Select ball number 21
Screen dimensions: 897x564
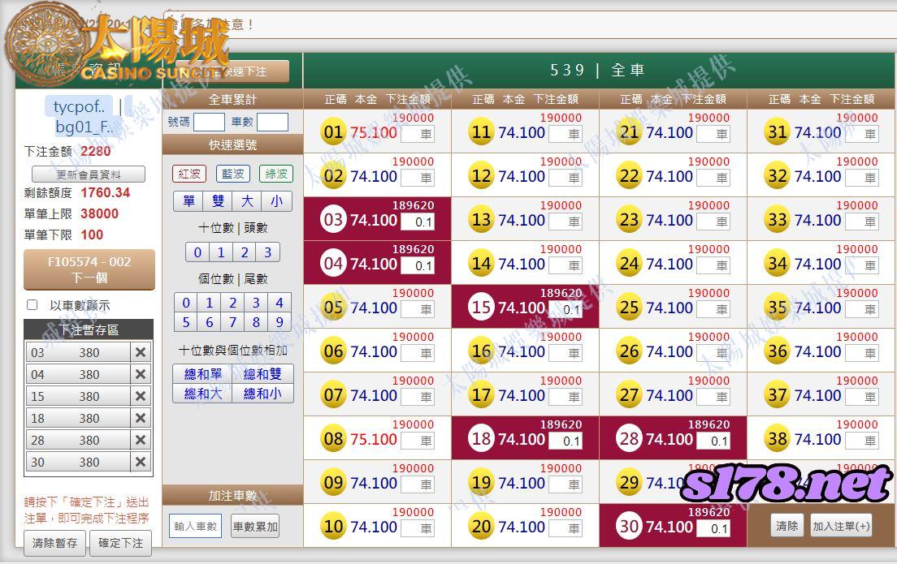point(629,132)
